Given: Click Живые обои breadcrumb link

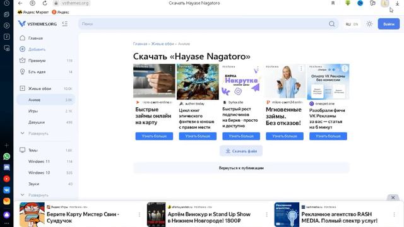Looking at the screenshot, I should tap(162, 44).
